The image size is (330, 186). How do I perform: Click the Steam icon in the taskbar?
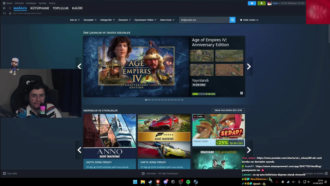pyautogui.click(x=150, y=182)
